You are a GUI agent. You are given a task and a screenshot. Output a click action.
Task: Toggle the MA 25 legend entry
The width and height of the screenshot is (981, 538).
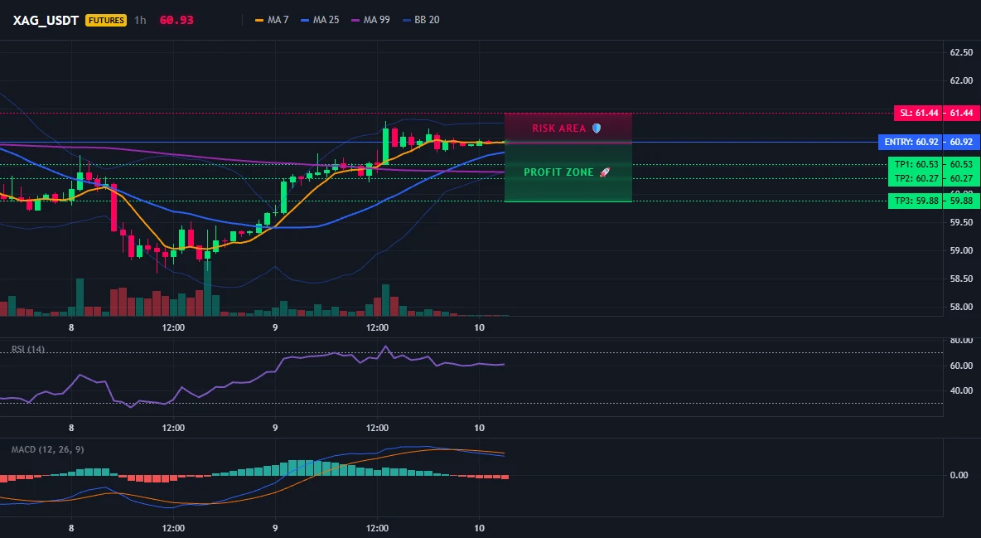(320, 20)
